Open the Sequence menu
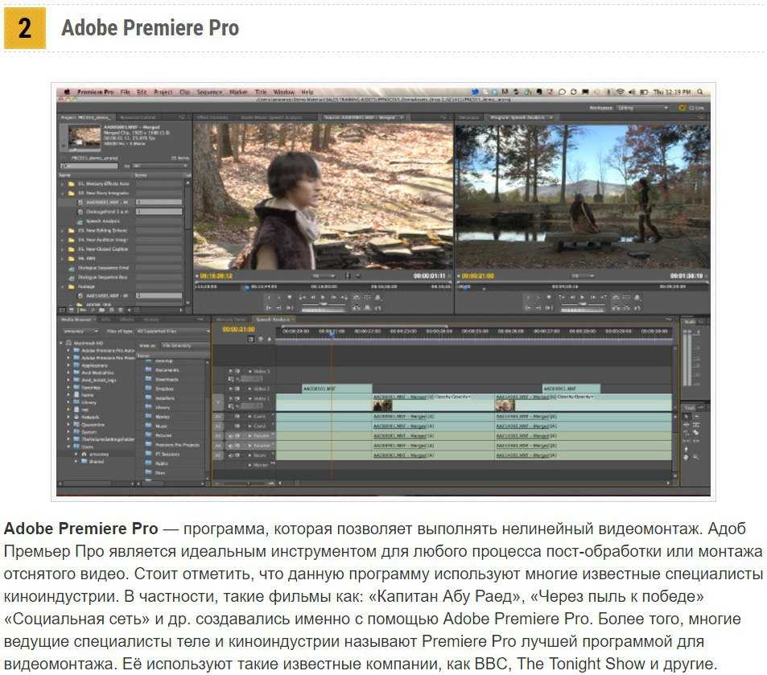 [209, 92]
